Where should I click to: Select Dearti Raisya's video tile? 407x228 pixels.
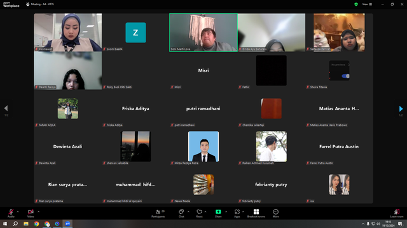pyautogui.click(x=68, y=70)
